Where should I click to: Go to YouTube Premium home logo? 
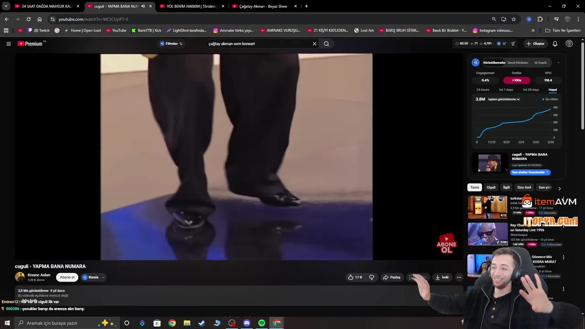pyautogui.click(x=30, y=44)
